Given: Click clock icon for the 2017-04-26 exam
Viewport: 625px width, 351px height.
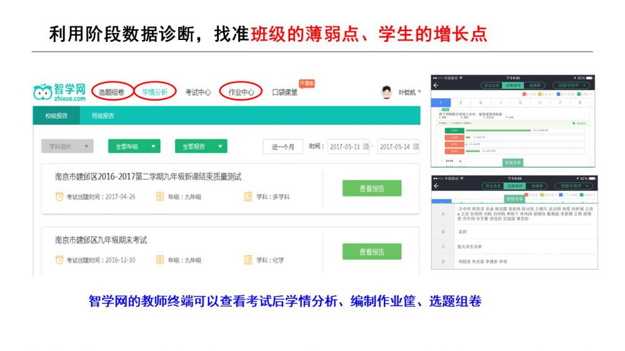Looking at the screenshot, I should click(x=59, y=197).
